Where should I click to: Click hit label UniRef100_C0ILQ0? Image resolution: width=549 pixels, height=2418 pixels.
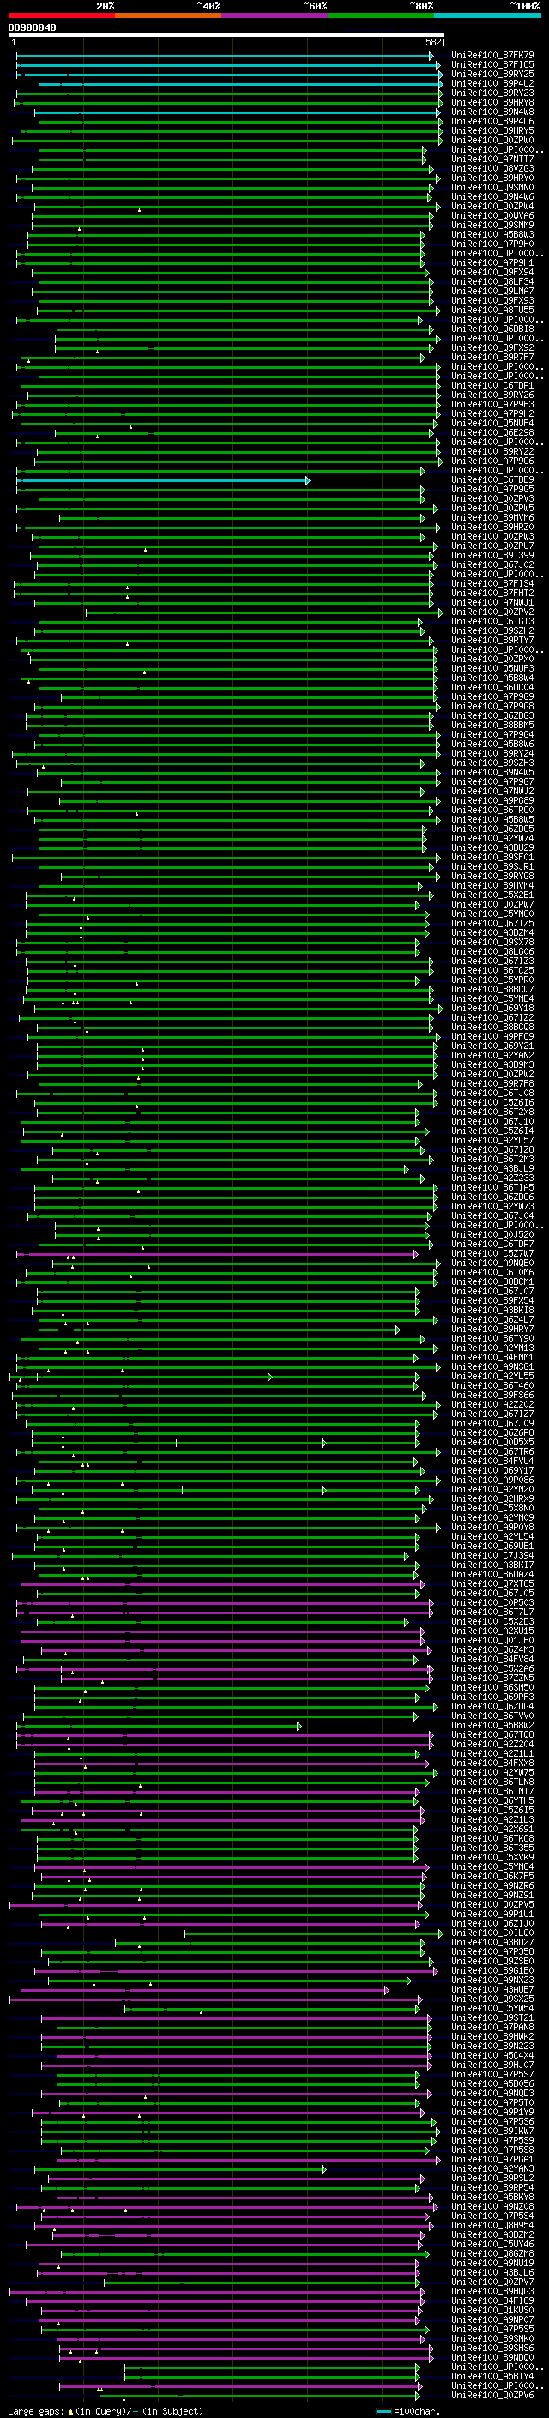tap(492, 1933)
